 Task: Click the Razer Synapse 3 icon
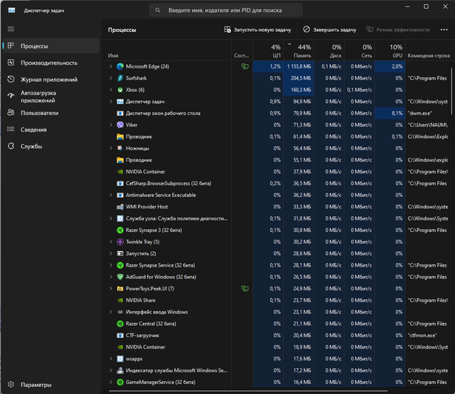pyautogui.click(x=120, y=230)
